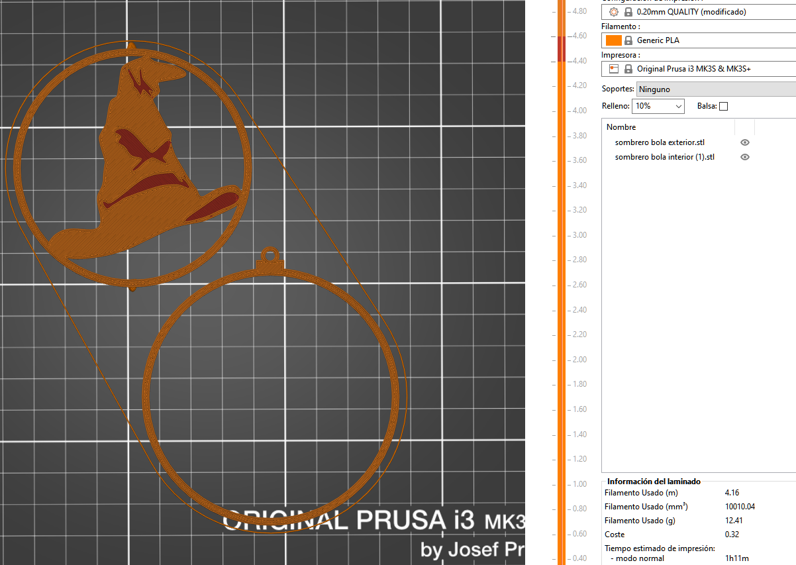
Task: Click the Filamento Usado (mm³) value 10010.04
Action: click(740, 507)
